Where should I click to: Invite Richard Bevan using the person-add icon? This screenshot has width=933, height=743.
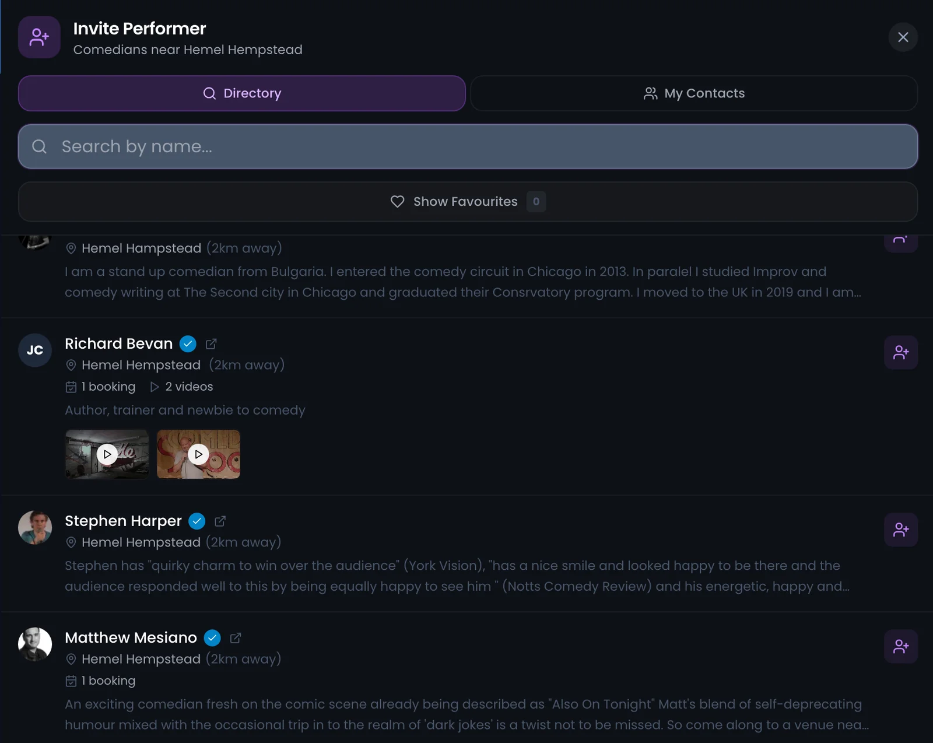click(901, 352)
